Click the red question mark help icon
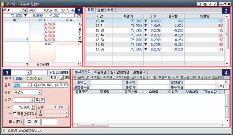Screen dimensions: 233x135 coord(215,4)
